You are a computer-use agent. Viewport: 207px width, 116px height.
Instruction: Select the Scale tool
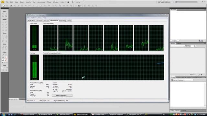(x=3, y=16)
